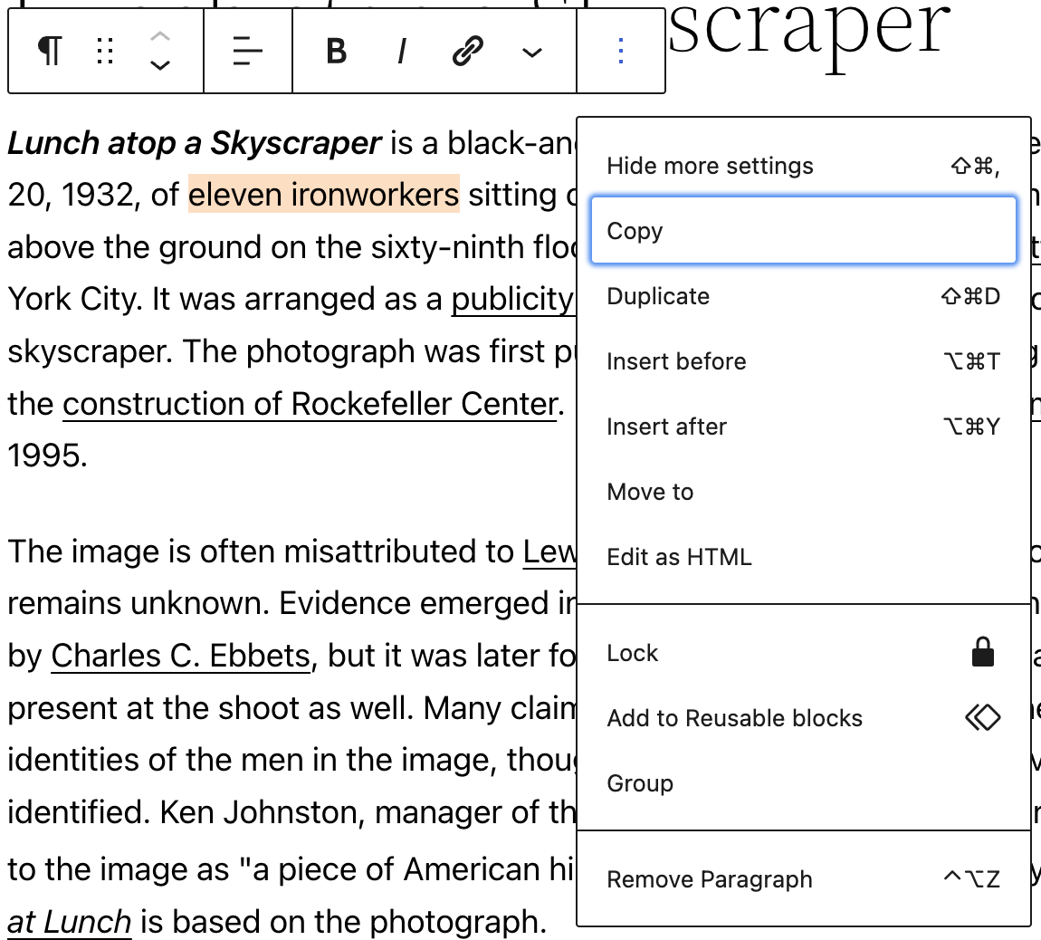Viewport: 1041px width, 940px height.
Task: Open the Link insertion icon
Action: pyautogui.click(x=465, y=52)
